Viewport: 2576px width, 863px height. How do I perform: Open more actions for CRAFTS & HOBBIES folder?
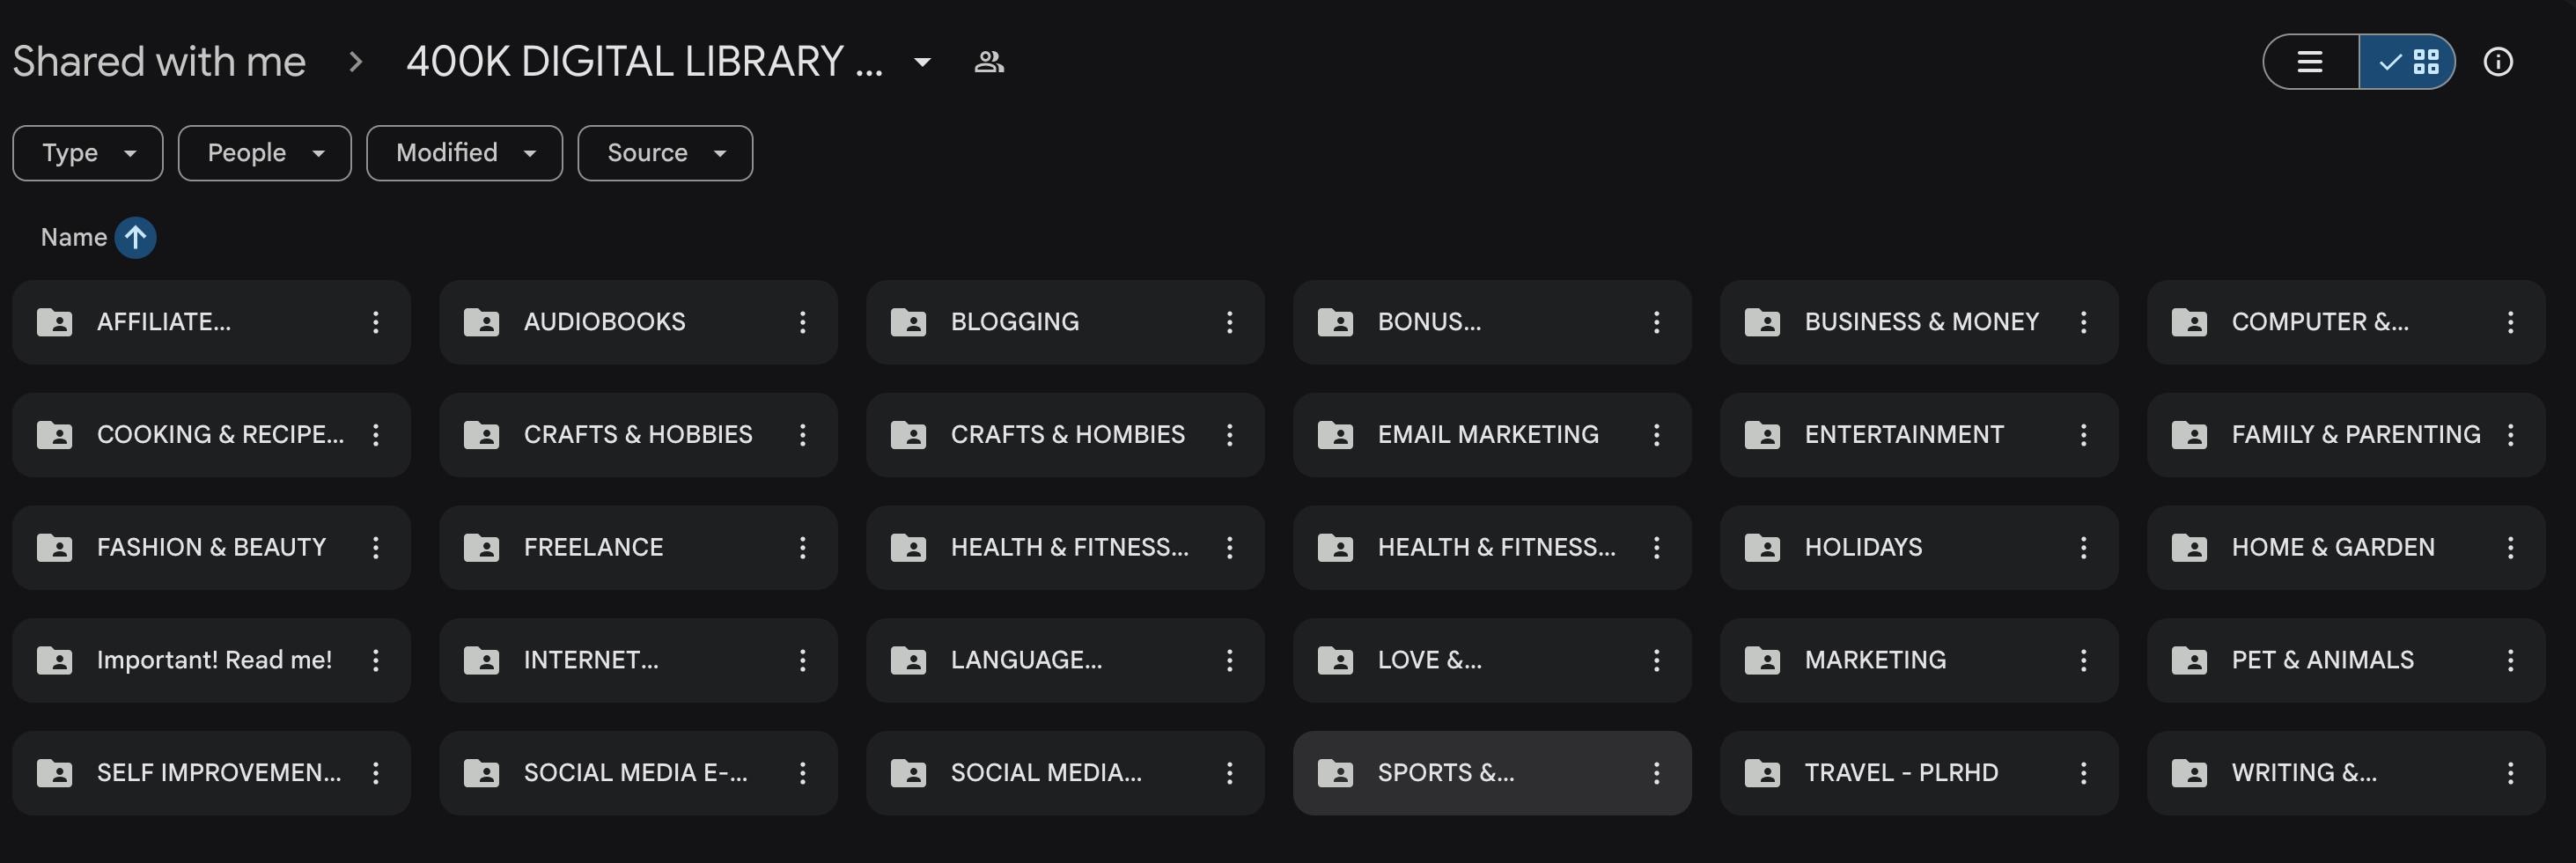coord(803,435)
